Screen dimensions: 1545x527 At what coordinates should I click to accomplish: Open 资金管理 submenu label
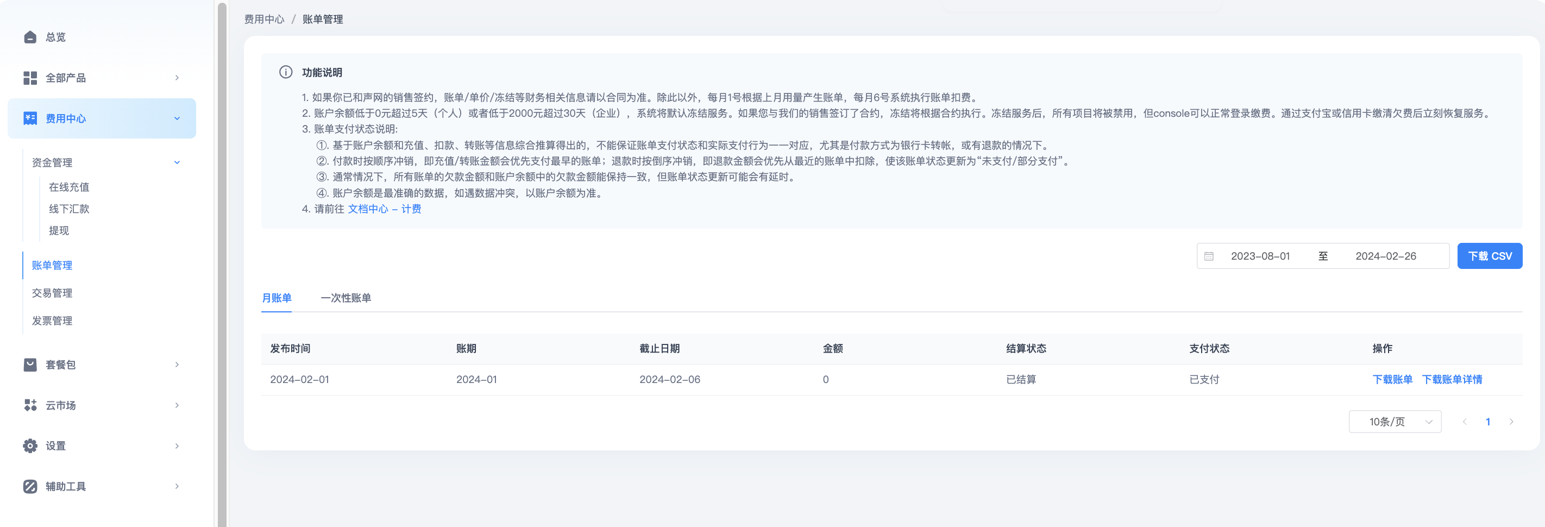coord(52,162)
